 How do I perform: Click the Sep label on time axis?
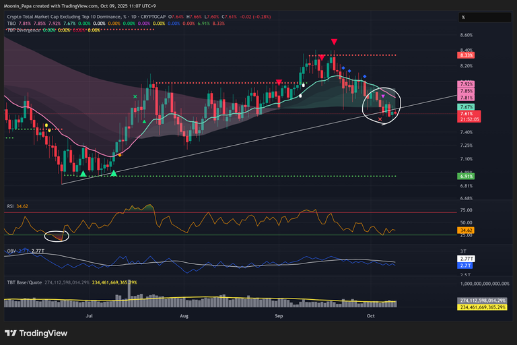pyautogui.click(x=279, y=315)
